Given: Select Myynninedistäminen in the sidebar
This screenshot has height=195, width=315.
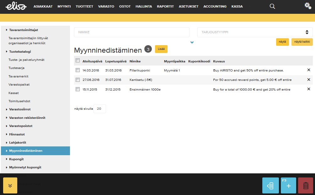Looking at the screenshot, I should [x=35, y=150].
